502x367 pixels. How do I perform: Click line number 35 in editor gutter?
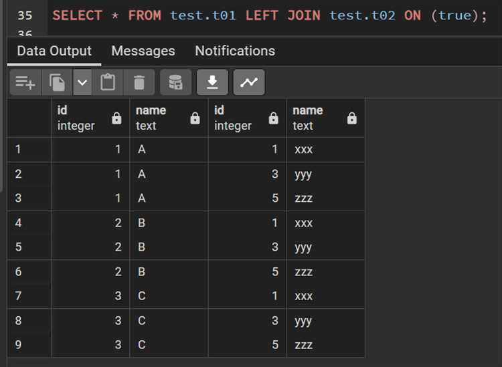[25, 15]
